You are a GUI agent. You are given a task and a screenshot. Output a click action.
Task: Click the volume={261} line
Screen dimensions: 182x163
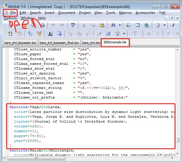coord(29,126)
